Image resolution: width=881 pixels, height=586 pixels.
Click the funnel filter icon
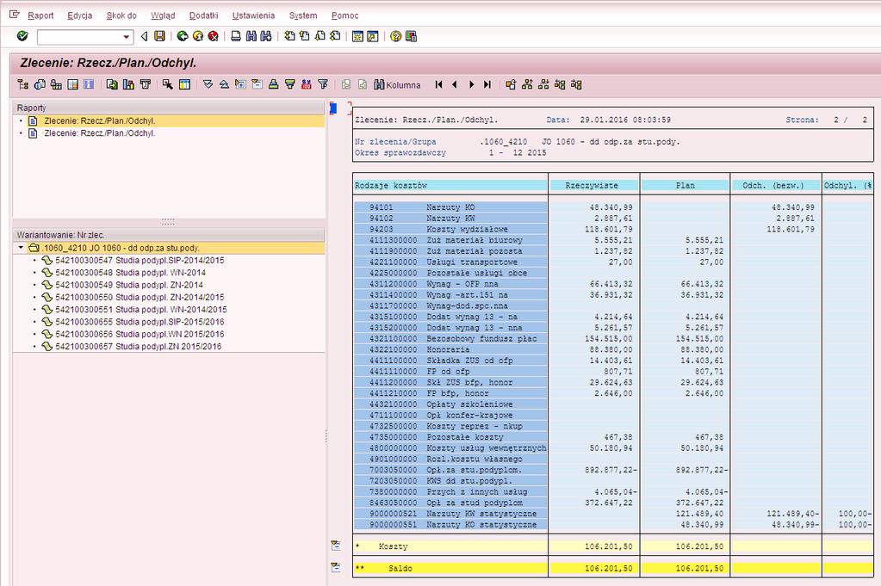(323, 84)
